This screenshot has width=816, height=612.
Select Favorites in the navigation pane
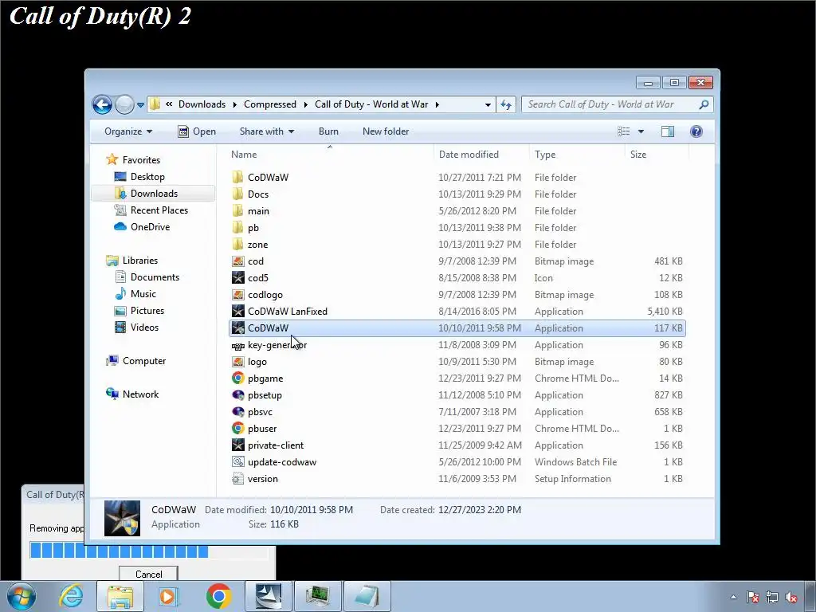coord(133,159)
